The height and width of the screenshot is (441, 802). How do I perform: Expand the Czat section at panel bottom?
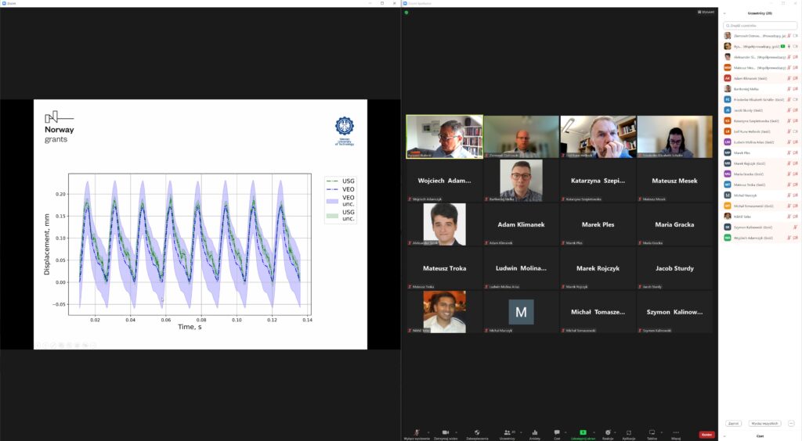[760, 436]
